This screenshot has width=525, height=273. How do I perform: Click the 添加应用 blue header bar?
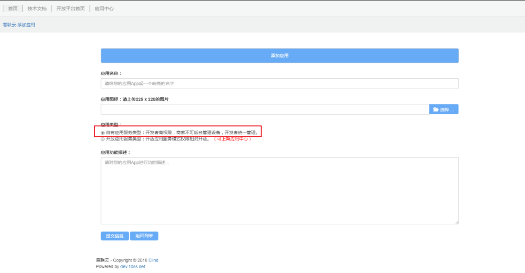[279, 56]
